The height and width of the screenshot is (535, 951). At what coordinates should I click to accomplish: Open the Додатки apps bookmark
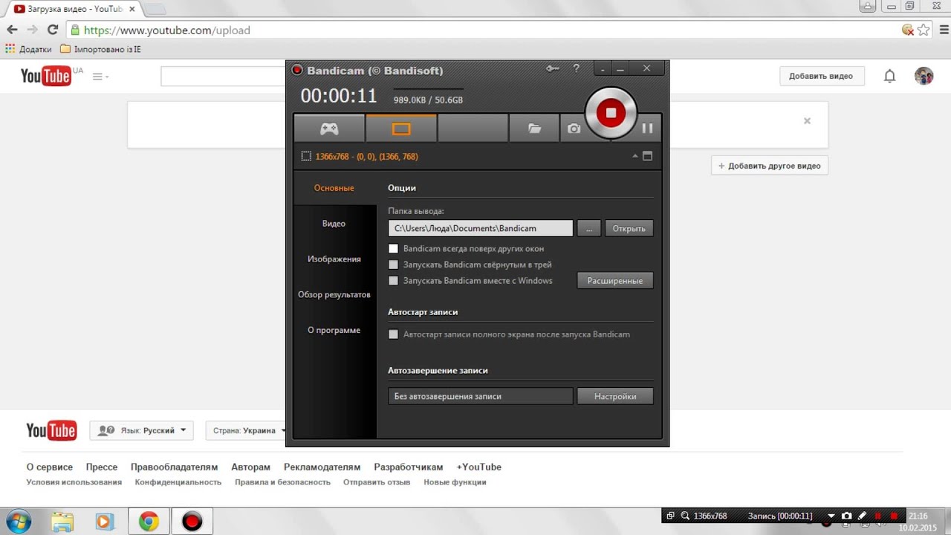[28, 49]
